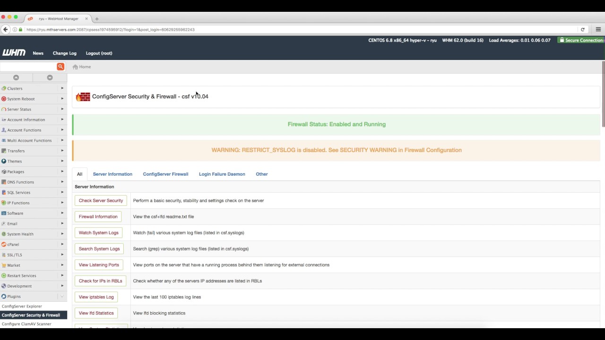Select ConfigServer Security & Firewall sidebar item

click(x=34, y=315)
